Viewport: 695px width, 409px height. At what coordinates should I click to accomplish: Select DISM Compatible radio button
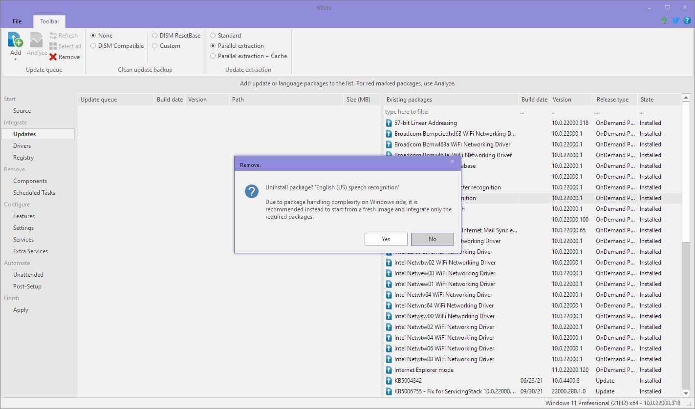coord(117,46)
